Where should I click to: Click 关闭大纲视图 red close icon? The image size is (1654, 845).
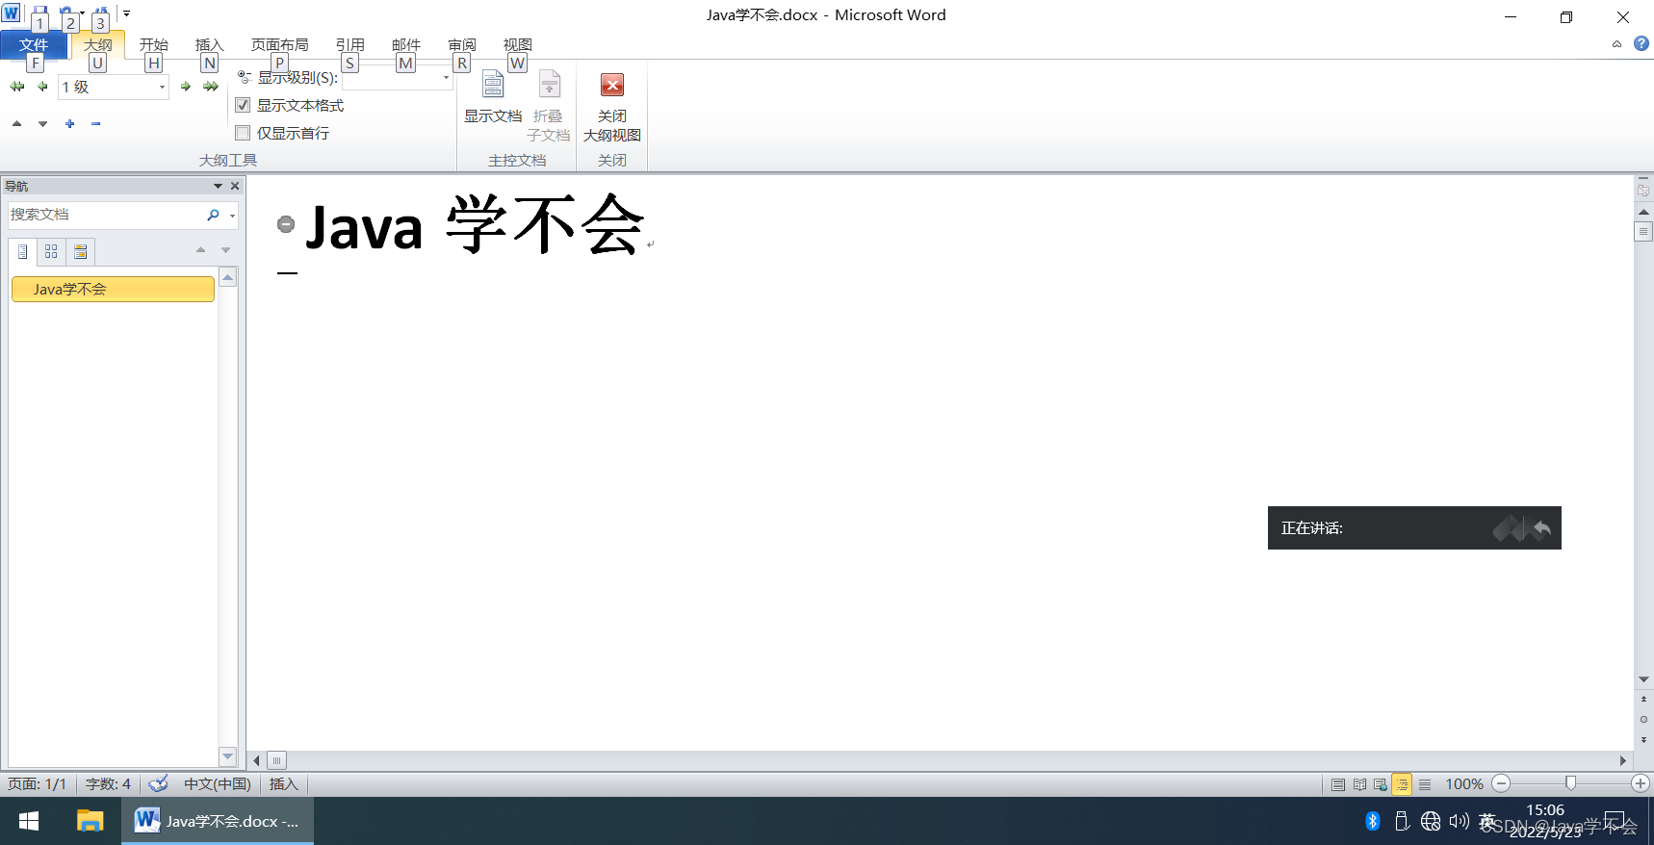612,85
